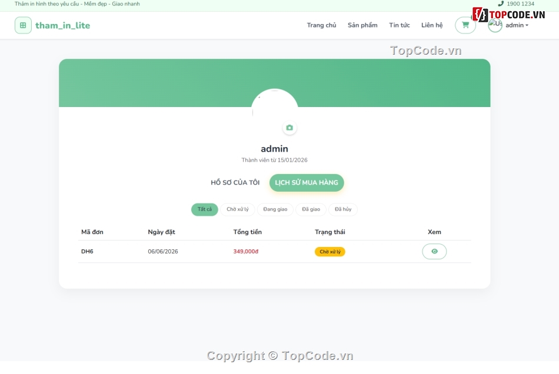
Task: Filter orders by Đã hủy
Action: point(343,209)
